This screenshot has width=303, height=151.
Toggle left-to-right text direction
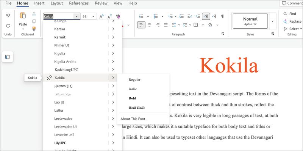(x=206, y=17)
